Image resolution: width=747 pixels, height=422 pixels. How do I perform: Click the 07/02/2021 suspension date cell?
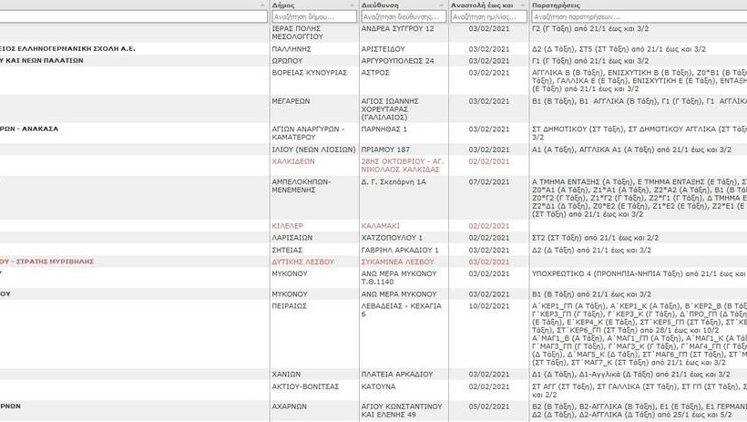(x=488, y=181)
